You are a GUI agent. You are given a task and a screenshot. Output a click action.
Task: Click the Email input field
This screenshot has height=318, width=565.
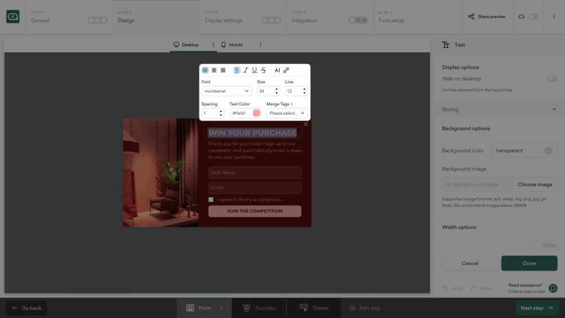pyautogui.click(x=255, y=188)
